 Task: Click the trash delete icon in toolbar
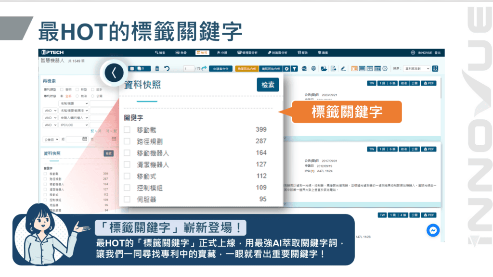point(157,69)
